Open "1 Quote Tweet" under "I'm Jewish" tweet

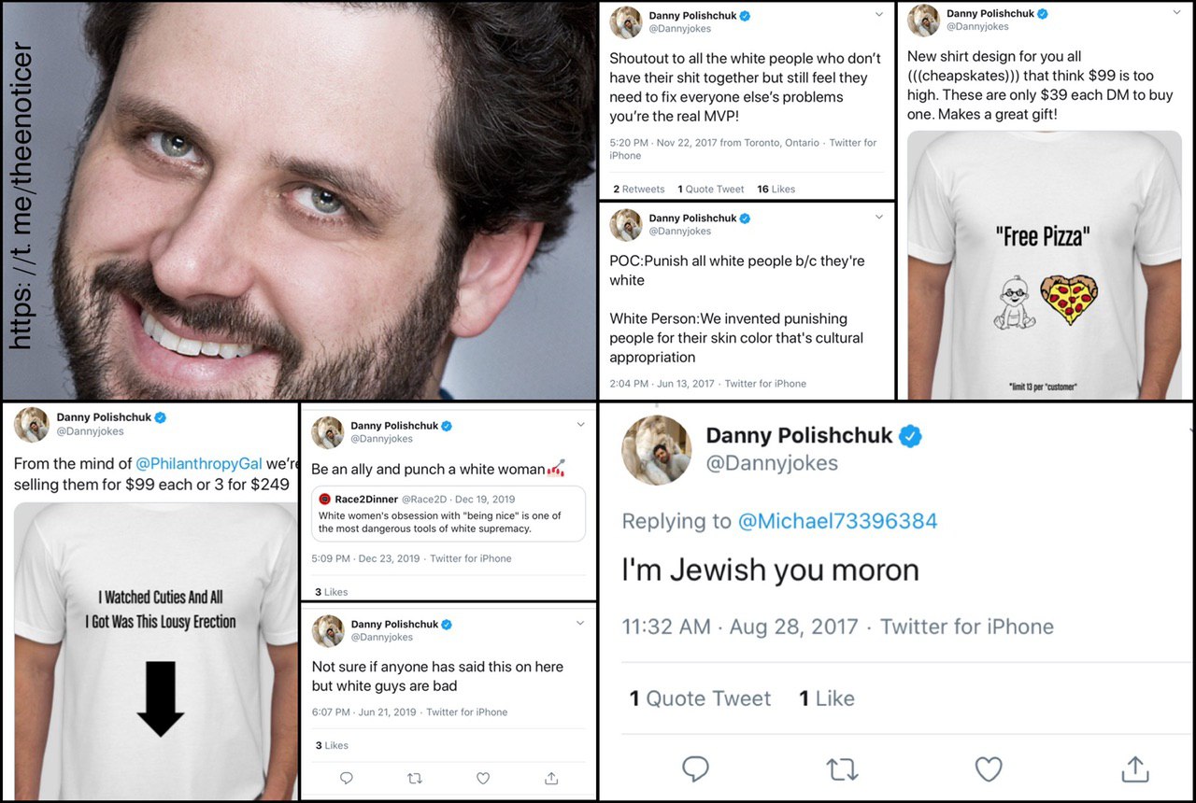[700, 698]
